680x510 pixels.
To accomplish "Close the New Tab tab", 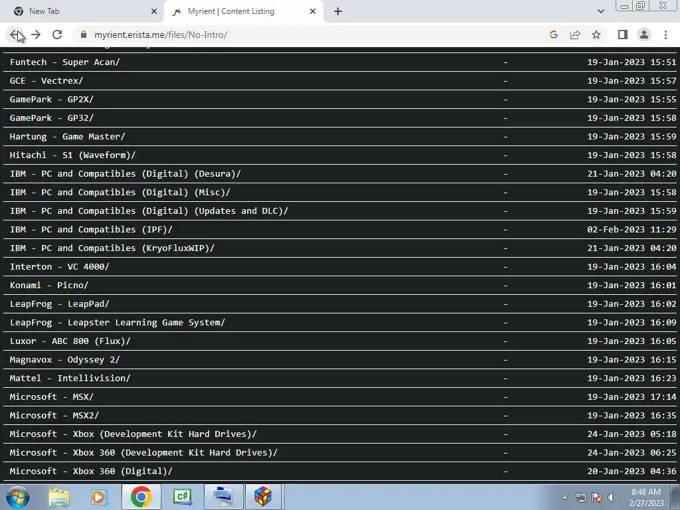I will [x=153, y=11].
